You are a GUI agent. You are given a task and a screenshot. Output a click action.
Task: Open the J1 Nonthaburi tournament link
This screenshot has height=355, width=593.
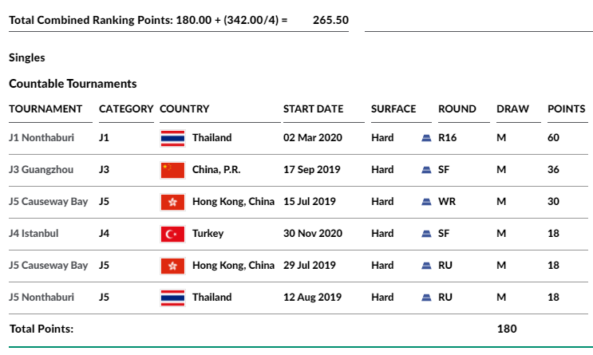pos(42,138)
